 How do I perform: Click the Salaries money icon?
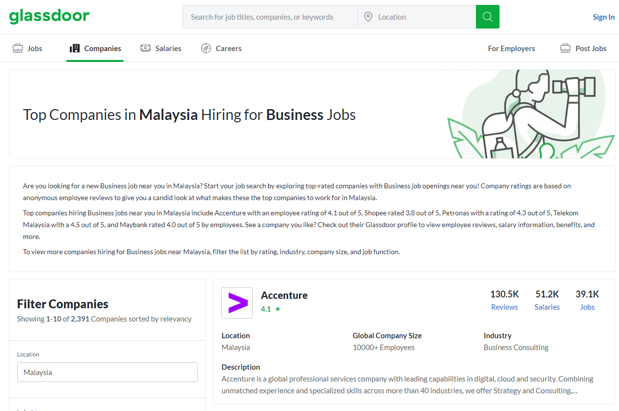146,48
